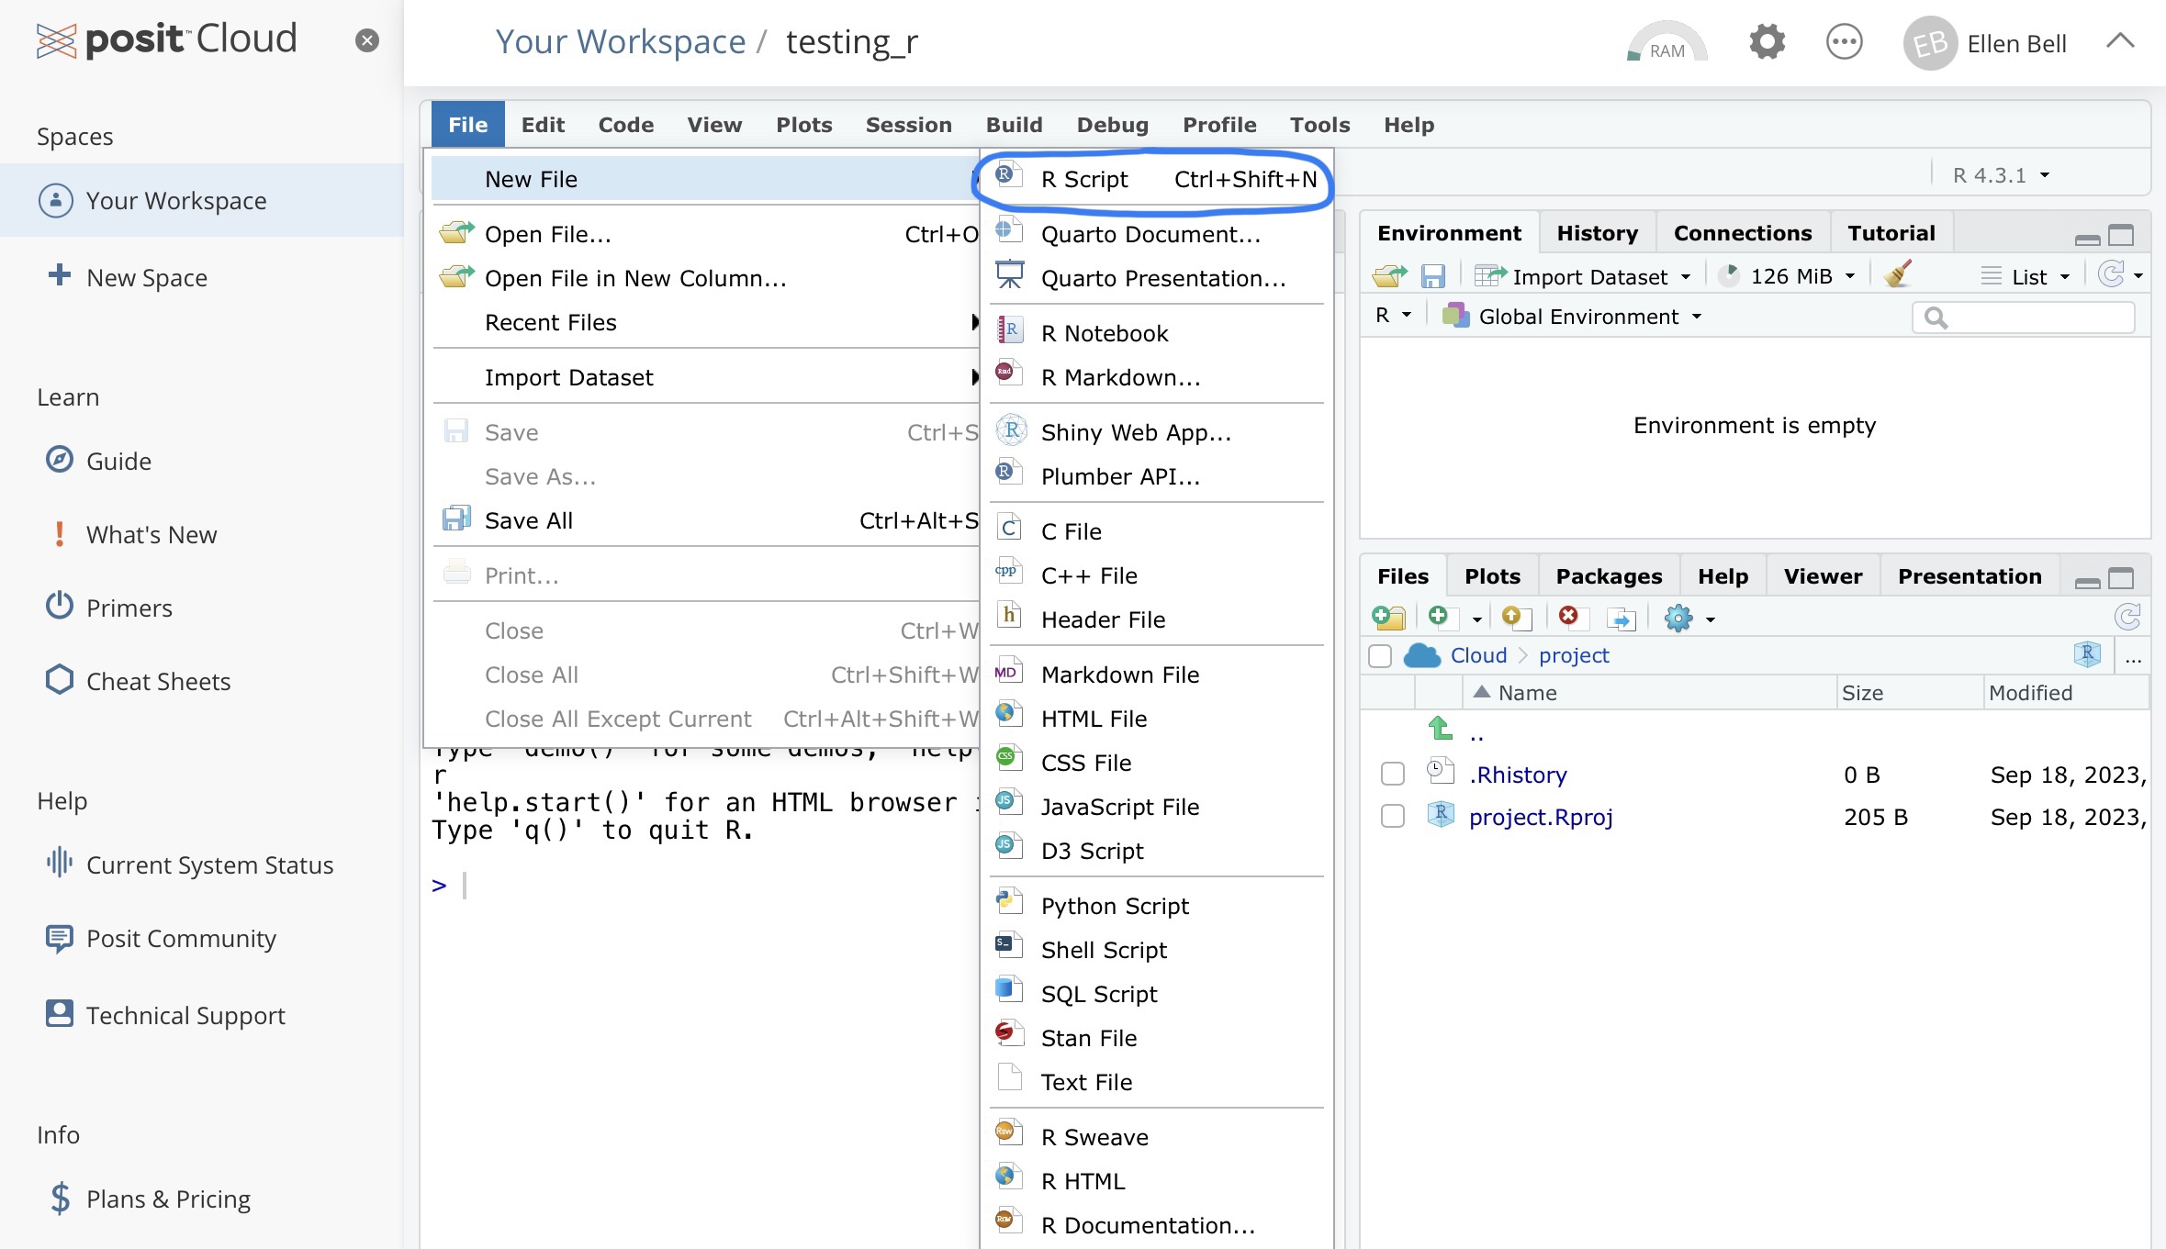
Task: Select all files with the header checkbox
Action: [x=1380, y=655]
